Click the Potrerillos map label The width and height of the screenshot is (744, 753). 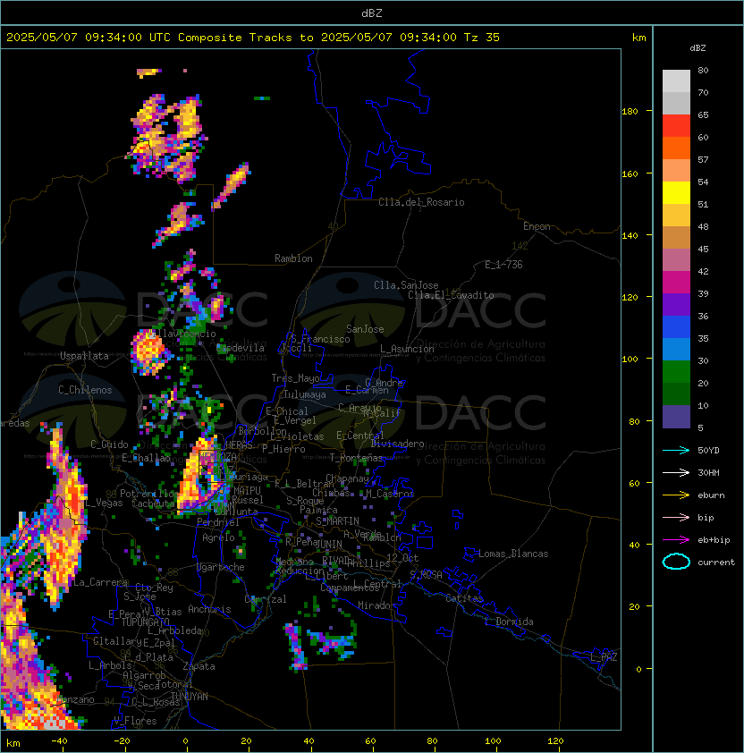click(149, 494)
